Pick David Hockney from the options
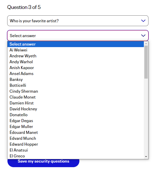Screen dimensions: 159x171 point(23,109)
